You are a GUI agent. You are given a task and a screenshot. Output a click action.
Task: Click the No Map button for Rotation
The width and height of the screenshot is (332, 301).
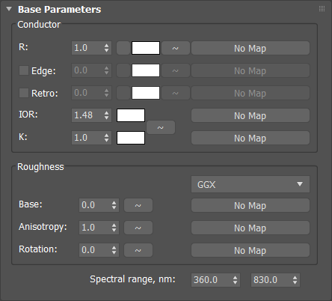point(250,250)
